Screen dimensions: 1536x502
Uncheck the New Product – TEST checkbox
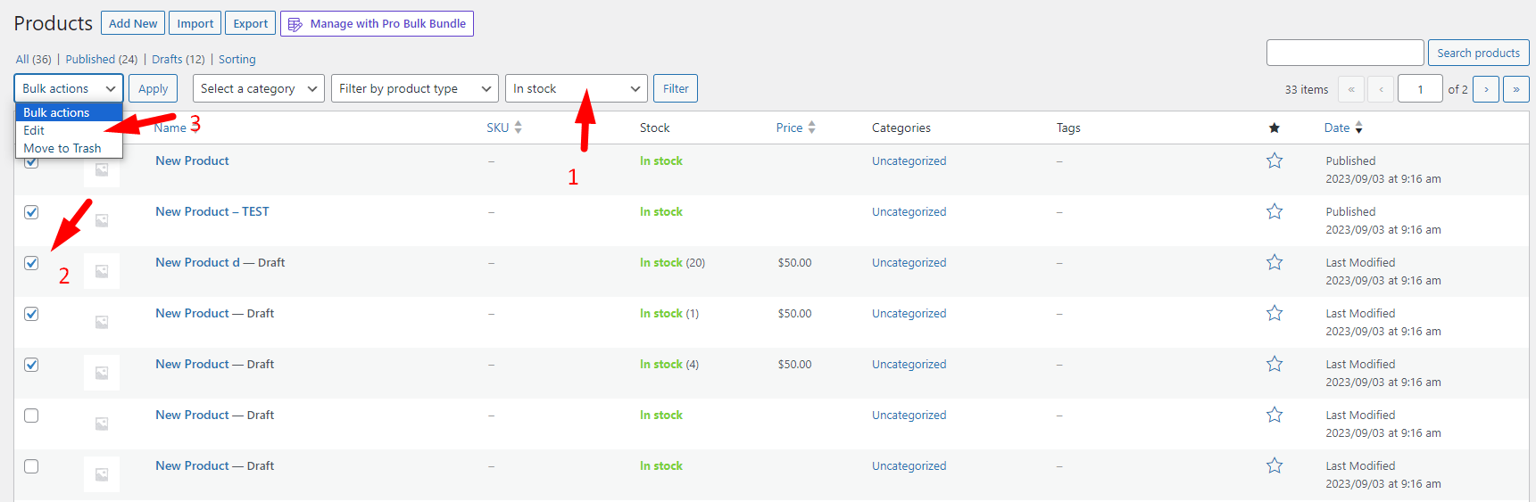click(31, 212)
